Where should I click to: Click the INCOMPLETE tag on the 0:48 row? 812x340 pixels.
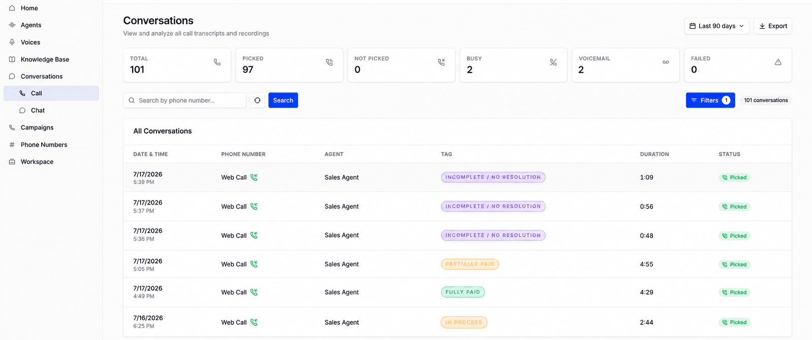pyautogui.click(x=493, y=235)
